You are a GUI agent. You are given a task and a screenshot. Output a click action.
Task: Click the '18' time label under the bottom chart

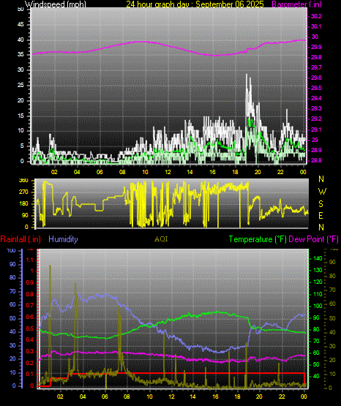click(x=237, y=396)
